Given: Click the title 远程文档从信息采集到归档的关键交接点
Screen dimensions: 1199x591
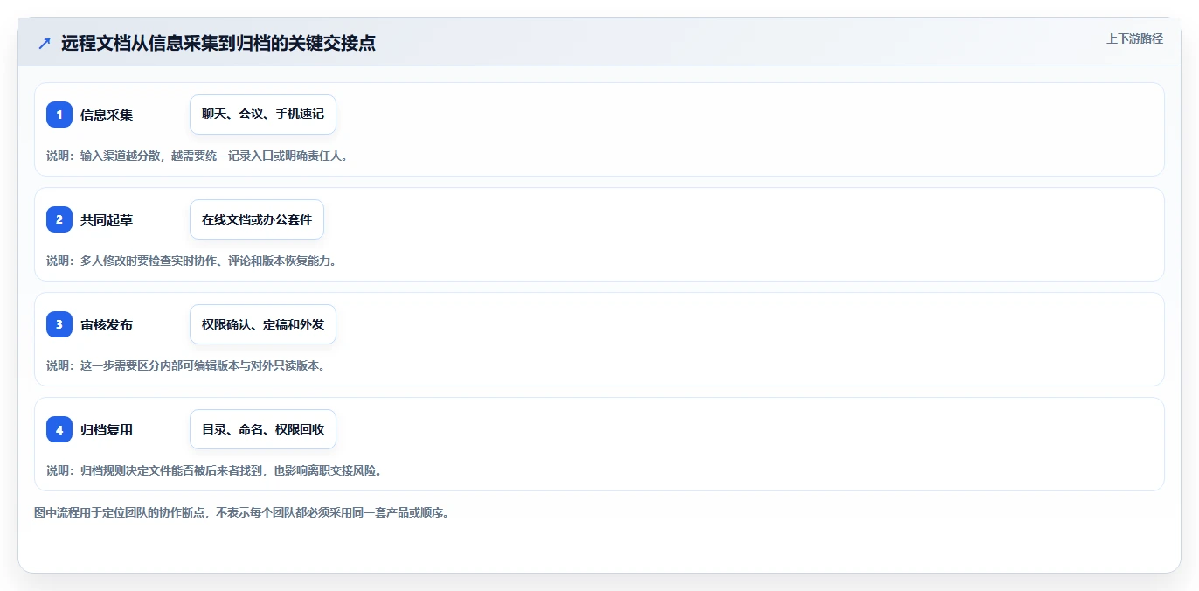Looking at the screenshot, I should click(218, 43).
